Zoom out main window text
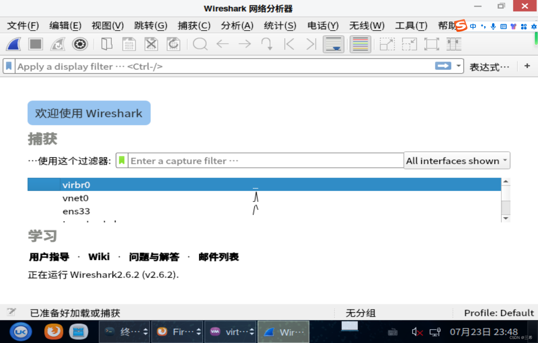 click(x=409, y=44)
